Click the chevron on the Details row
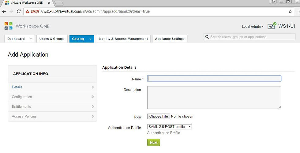The height and width of the screenshot is (153, 300). point(93,87)
